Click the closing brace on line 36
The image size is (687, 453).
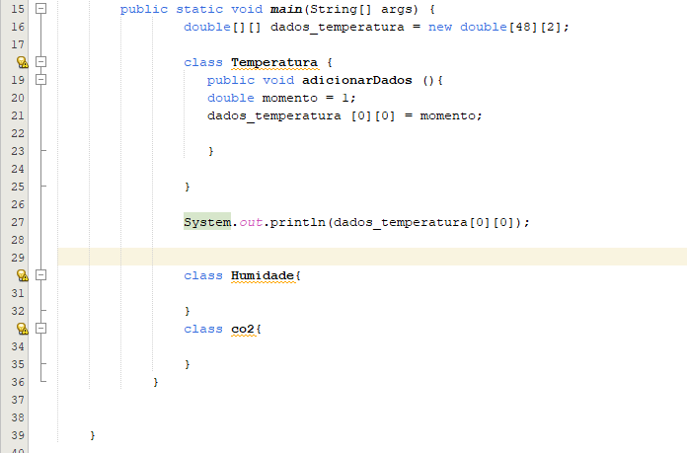tap(156, 382)
